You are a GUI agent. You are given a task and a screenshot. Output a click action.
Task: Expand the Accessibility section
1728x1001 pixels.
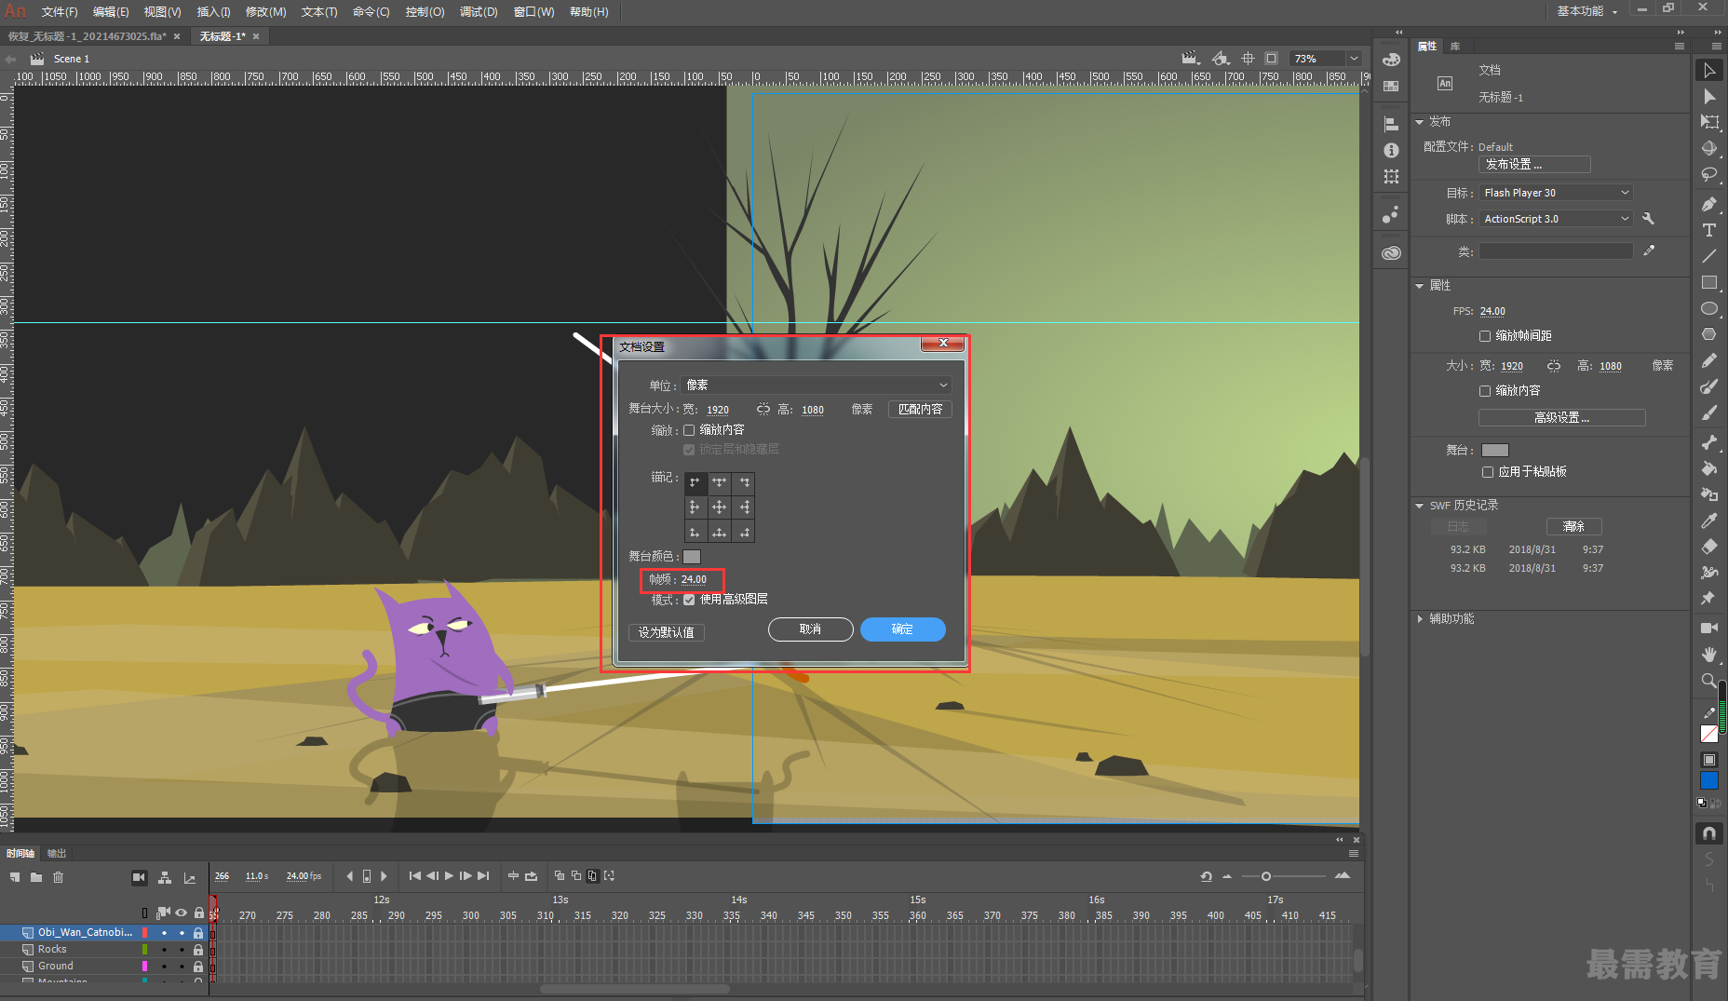tap(1420, 618)
